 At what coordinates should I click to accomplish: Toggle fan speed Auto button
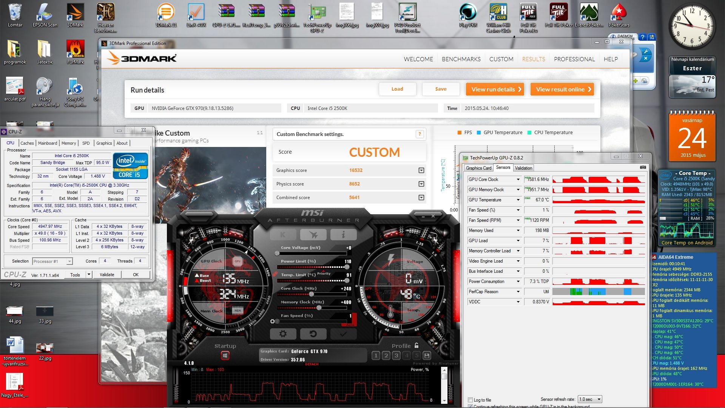pyautogui.click(x=350, y=324)
